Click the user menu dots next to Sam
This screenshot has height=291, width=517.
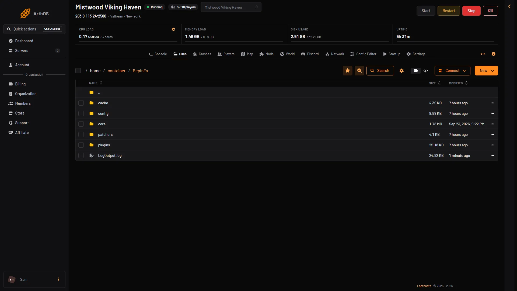point(59,279)
